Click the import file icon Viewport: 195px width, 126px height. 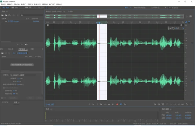(x=6, y=15)
